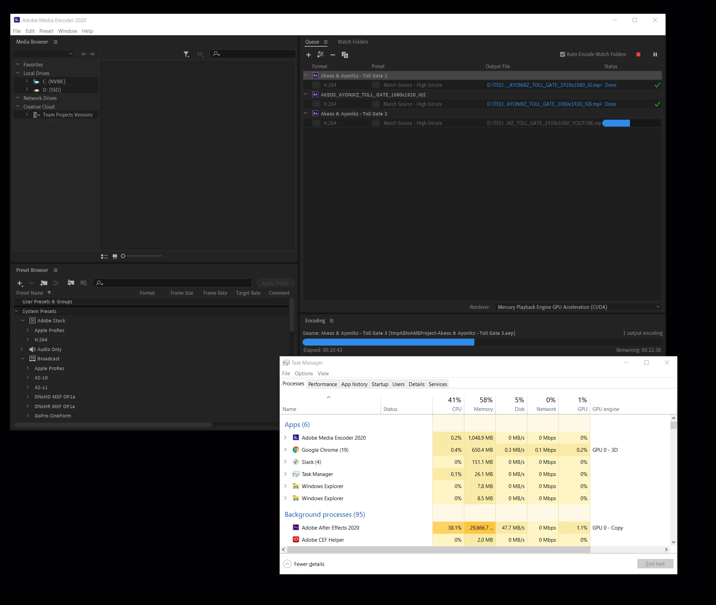Click the Import Presets icon in Preset Browser
The width and height of the screenshot is (716, 605).
(x=71, y=283)
